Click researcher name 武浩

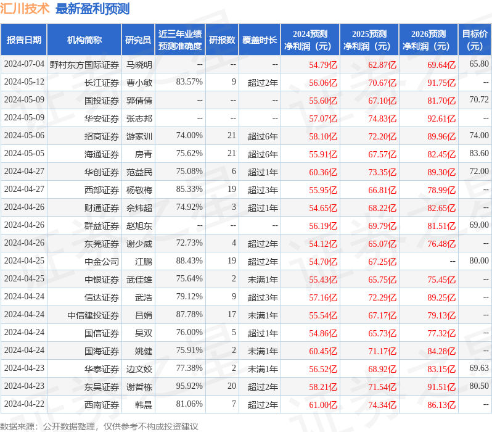pos(144,297)
